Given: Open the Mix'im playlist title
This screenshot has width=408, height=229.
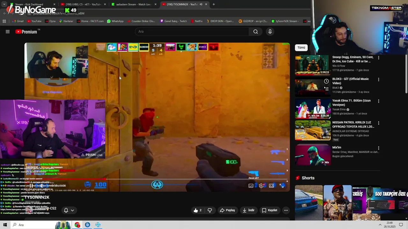Looking at the screenshot, I should (x=337, y=148).
